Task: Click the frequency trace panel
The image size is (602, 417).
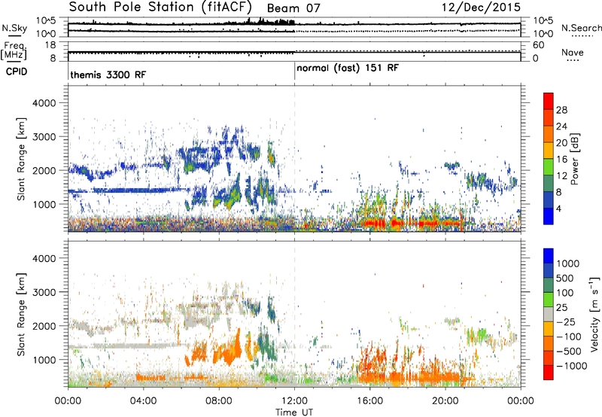Action: [294, 51]
